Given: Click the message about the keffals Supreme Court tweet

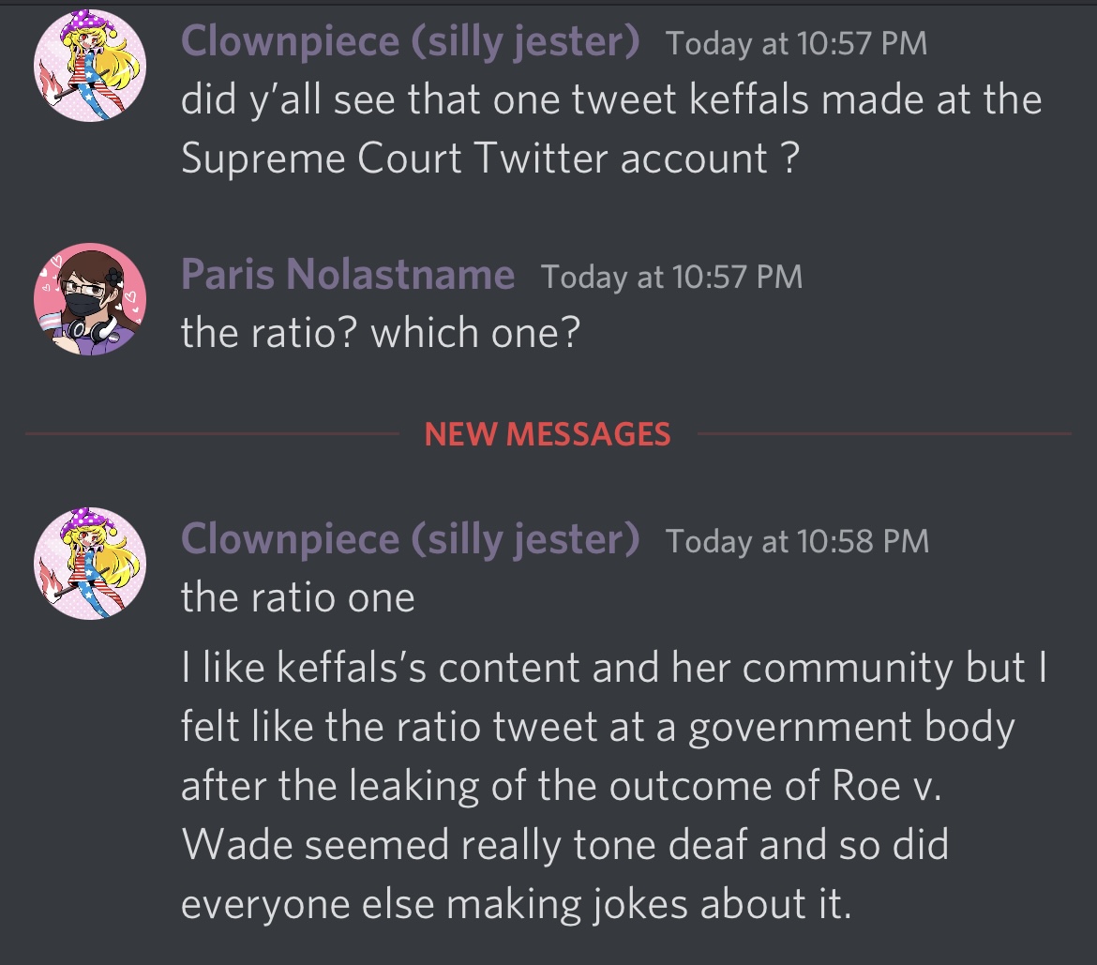Looking at the screenshot, I should point(611,128).
